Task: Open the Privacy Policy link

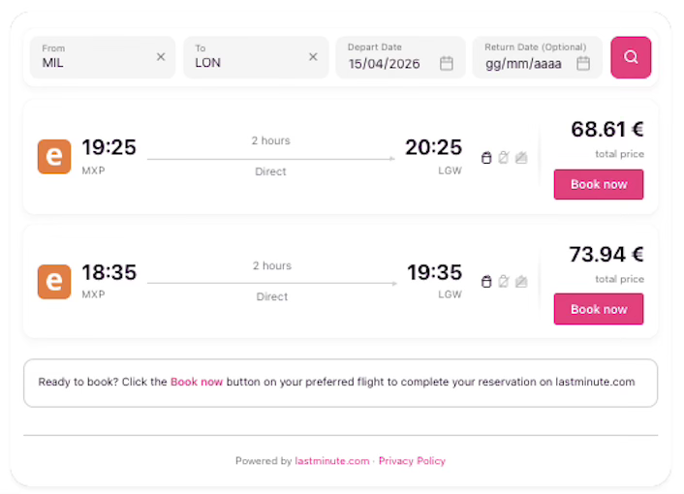Action: coord(412,461)
